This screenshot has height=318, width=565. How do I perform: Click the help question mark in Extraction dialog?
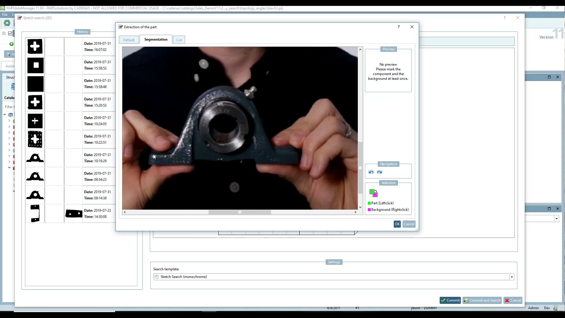399,27
